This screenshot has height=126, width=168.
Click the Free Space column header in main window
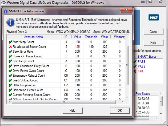click(x=146, y=94)
